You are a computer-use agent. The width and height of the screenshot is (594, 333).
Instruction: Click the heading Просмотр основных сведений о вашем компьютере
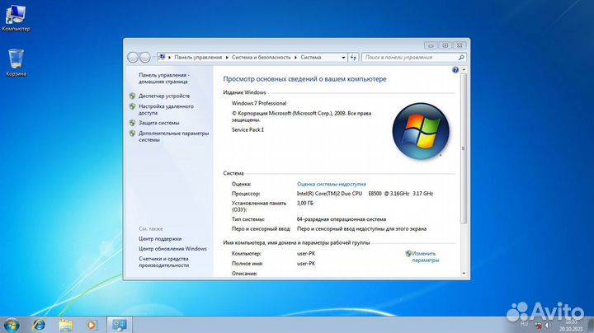(x=304, y=79)
